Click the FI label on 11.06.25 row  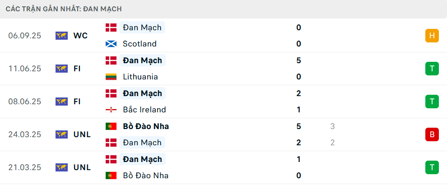click(x=77, y=69)
